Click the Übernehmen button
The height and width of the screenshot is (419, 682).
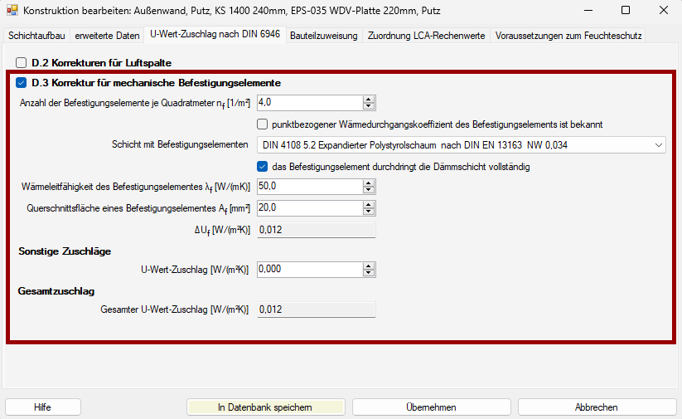431,407
